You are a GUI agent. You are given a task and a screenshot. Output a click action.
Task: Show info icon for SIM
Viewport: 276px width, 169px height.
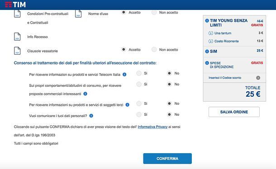(207, 52)
